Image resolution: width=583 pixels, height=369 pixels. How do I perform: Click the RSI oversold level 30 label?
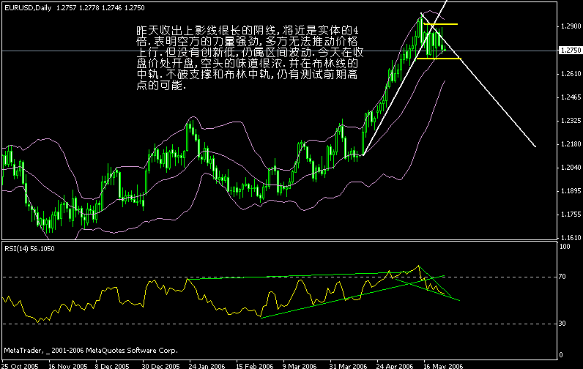[x=562, y=324]
